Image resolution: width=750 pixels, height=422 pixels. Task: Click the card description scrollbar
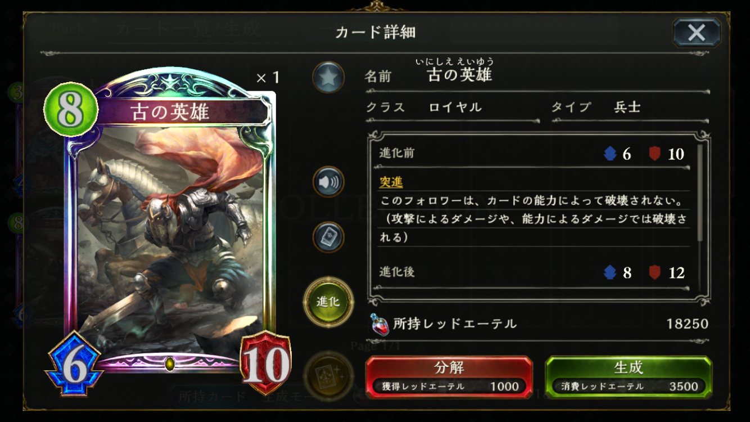[700, 192]
